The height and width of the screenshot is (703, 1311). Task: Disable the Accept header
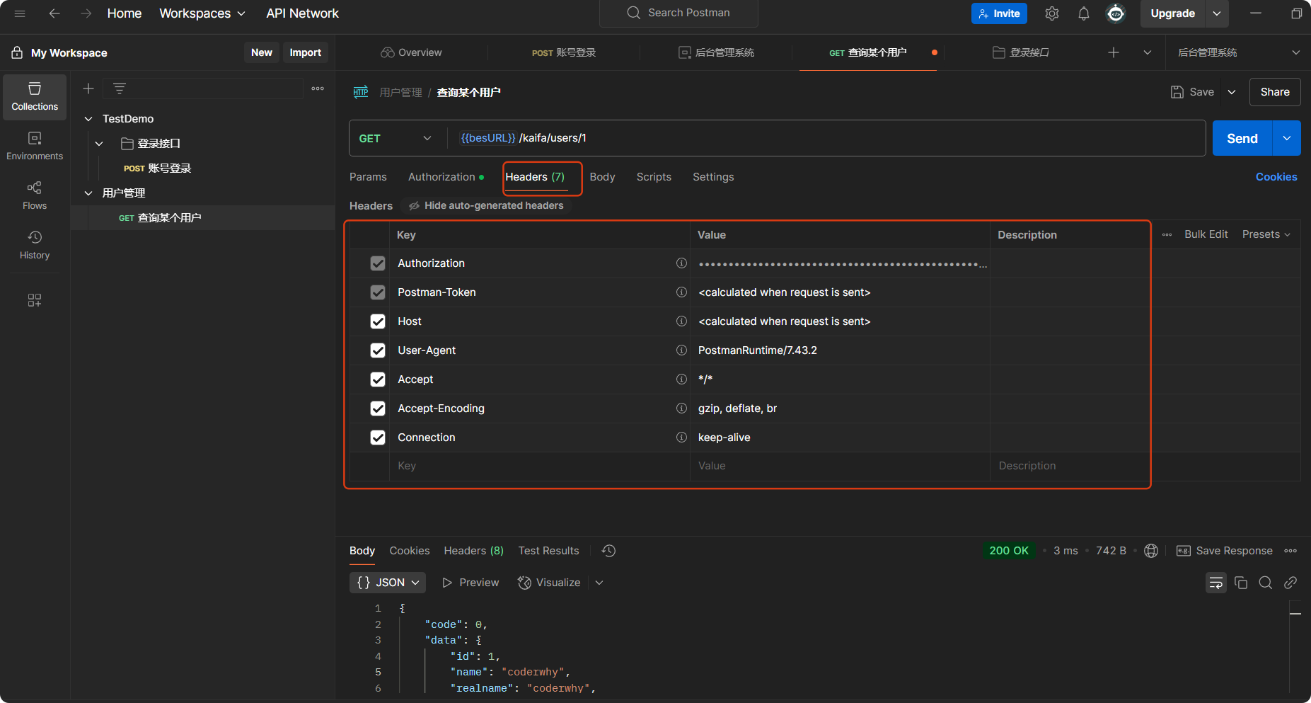click(378, 379)
